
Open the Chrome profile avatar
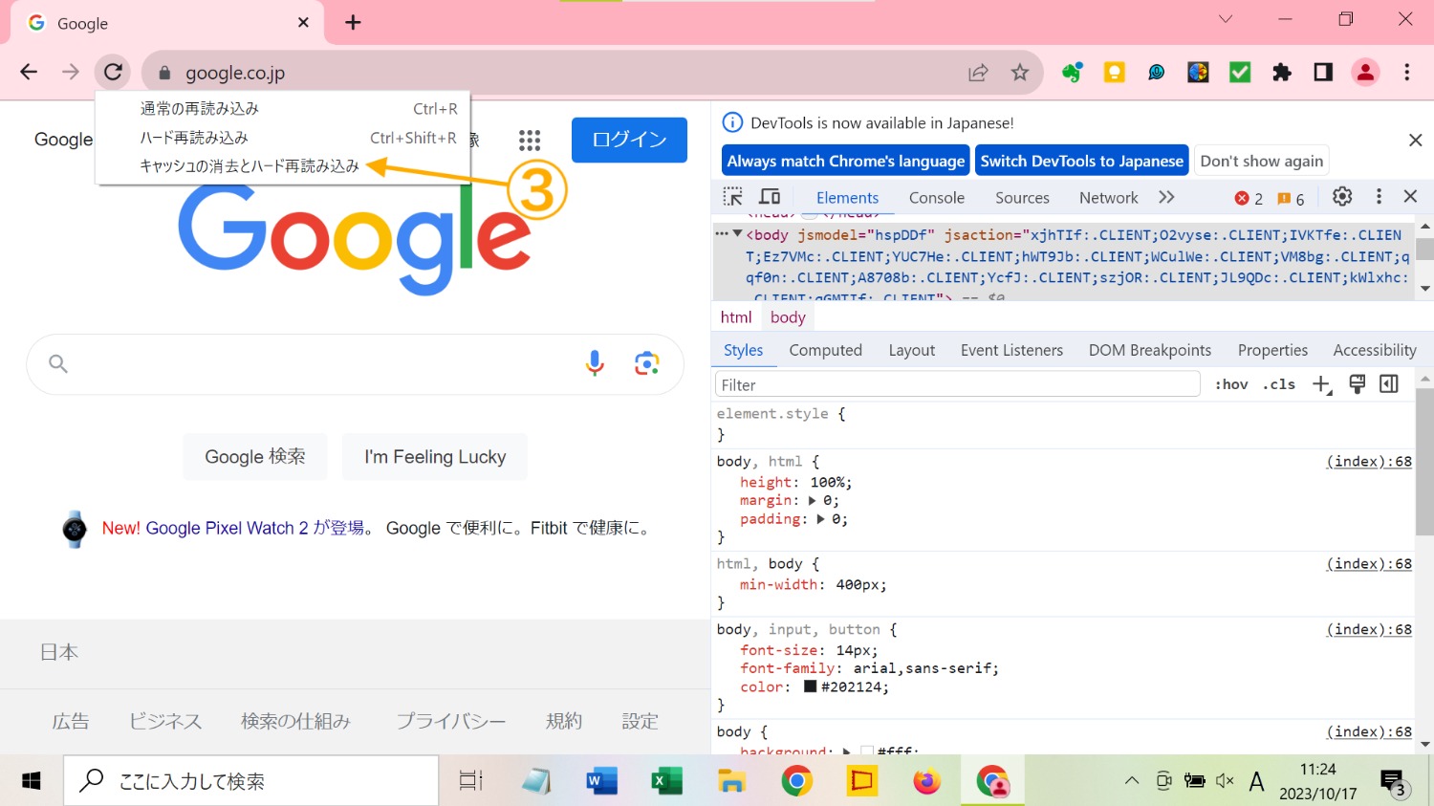point(1365,72)
